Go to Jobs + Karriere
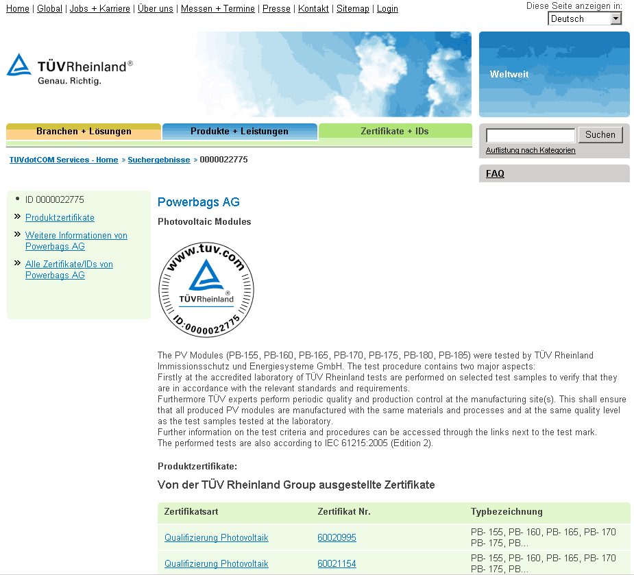 pos(100,8)
